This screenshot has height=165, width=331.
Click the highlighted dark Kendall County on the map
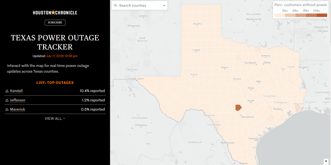[238, 107]
